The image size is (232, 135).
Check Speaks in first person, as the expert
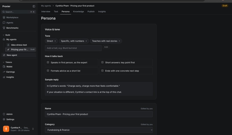pos(48,62)
